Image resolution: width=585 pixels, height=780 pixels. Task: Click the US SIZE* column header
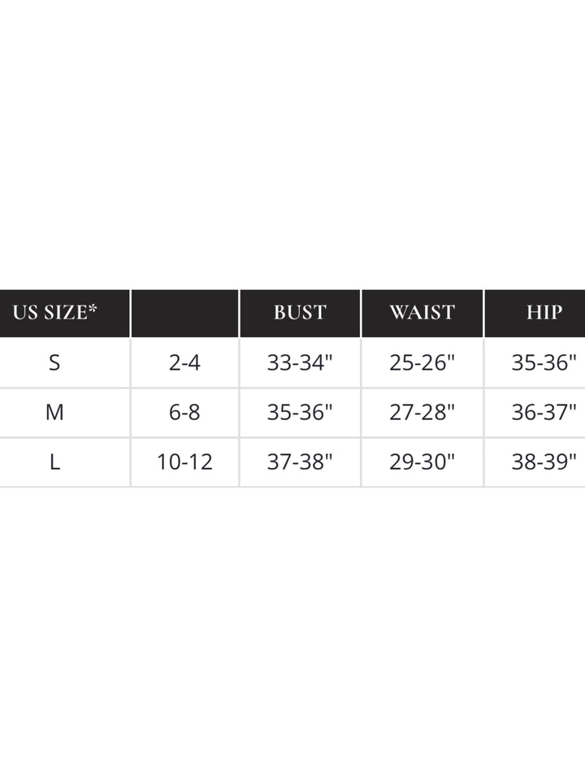[60, 313]
